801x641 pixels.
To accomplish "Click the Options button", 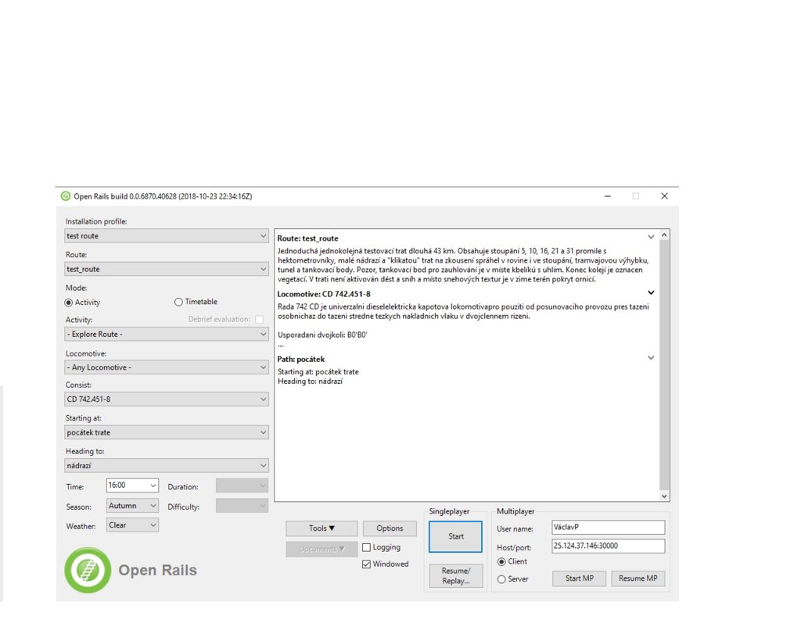I will [x=390, y=528].
